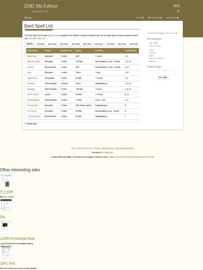Viewport: 203px width, 270px height.
Task: Open the Help Docs menu item
Action: (172, 18)
